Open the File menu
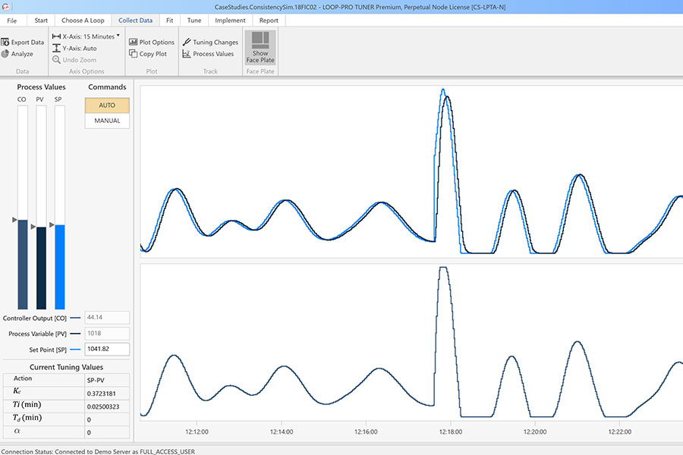Screen dimensions: 683x455 tap(12, 20)
